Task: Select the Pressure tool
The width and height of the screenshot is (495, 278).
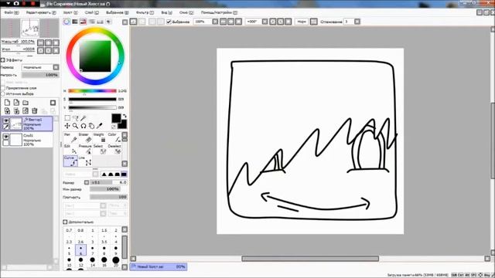Action: (x=85, y=149)
